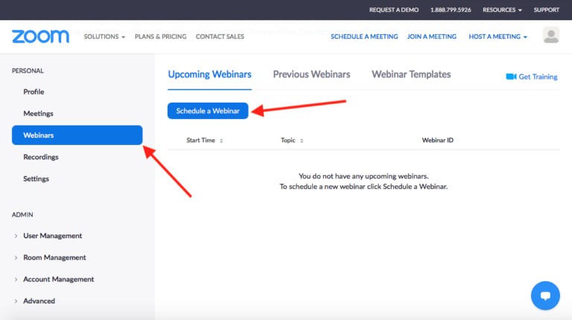Switch to Webinar Templates tab

tap(411, 74)
